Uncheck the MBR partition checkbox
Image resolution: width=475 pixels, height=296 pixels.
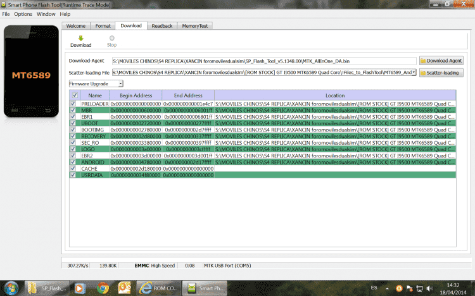(73, 110)
